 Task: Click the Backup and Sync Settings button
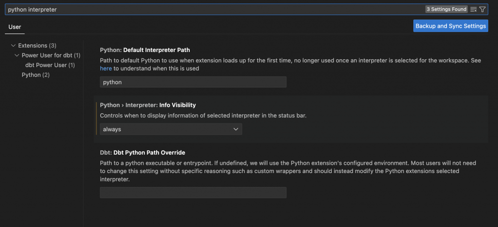(450, 26)
